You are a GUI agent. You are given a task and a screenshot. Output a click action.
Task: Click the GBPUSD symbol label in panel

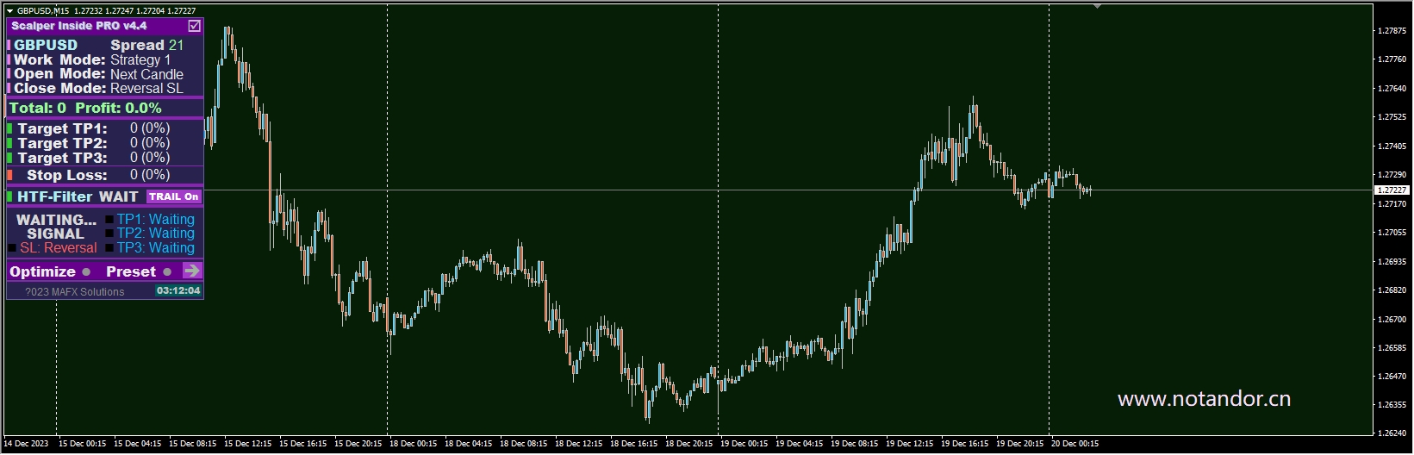pos(46,45)
